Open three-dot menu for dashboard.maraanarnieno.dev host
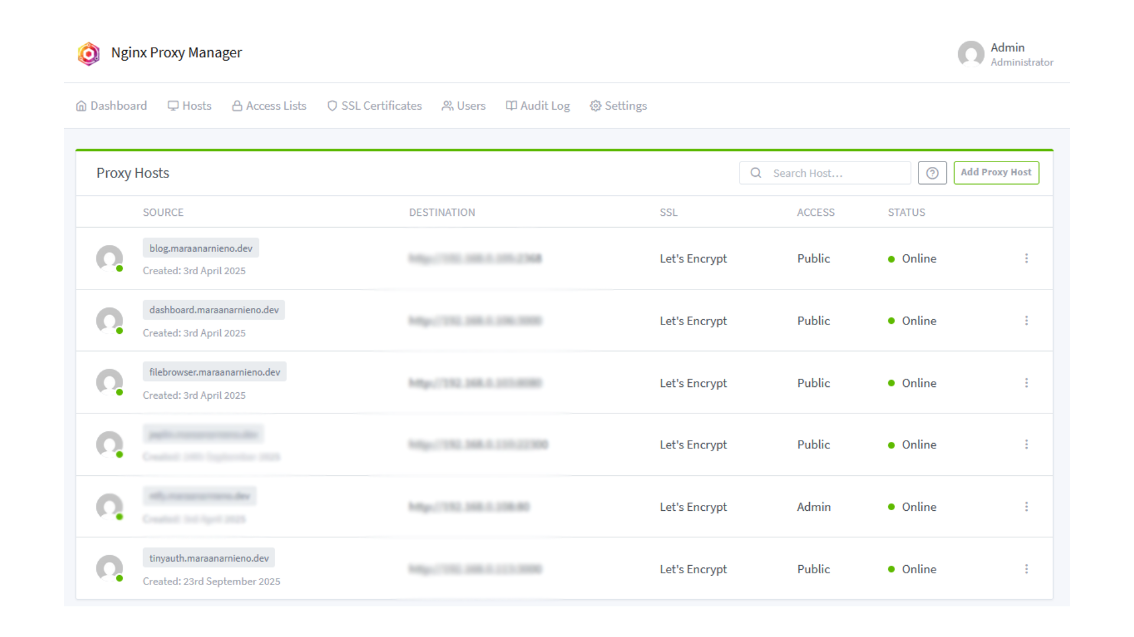1134x637 pixels. point(1027,320)
